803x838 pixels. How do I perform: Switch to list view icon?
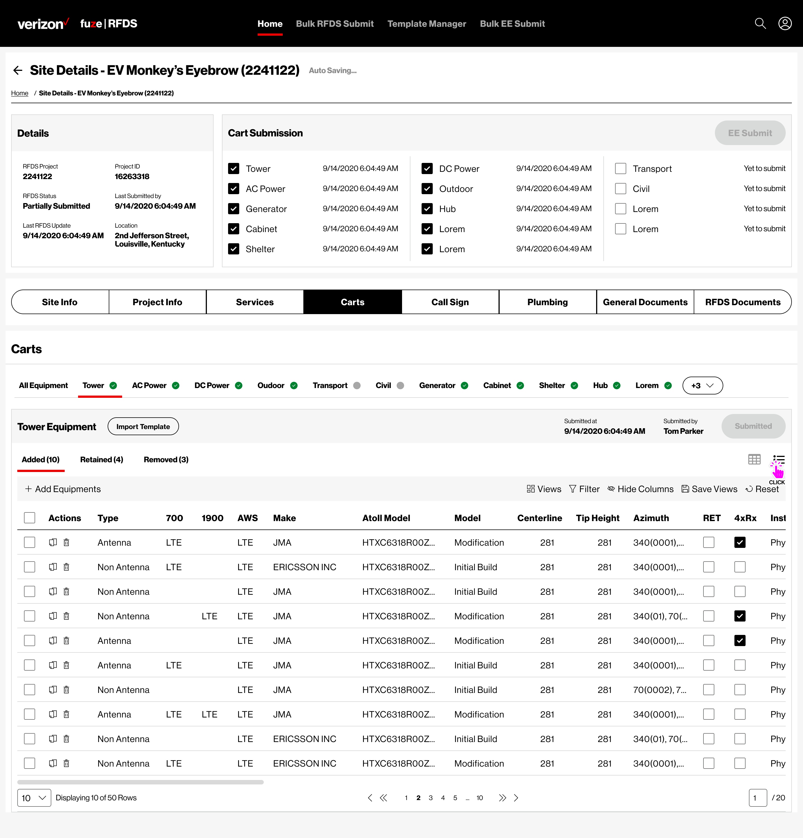[779, 459]
